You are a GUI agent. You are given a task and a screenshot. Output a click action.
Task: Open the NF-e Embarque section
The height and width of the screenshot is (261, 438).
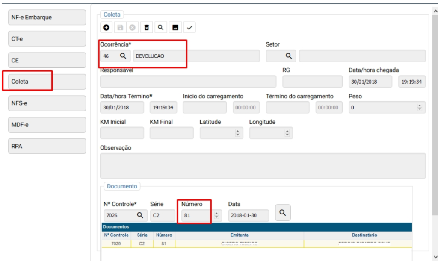[47, 18]
